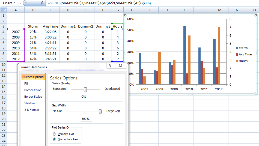Open the Shadow category
The width and height of the screenshot is (259, 146).
pyautogui.click(x=29, y=103)
